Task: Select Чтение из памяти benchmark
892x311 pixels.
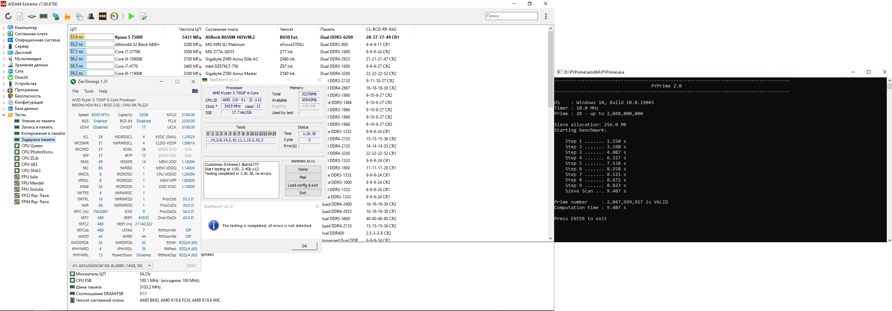Action: tap(38, 121)
